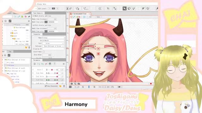The width and height of the screenshot is (202, 113).
Task: Open the mesh edit tool
Action: 77,8
